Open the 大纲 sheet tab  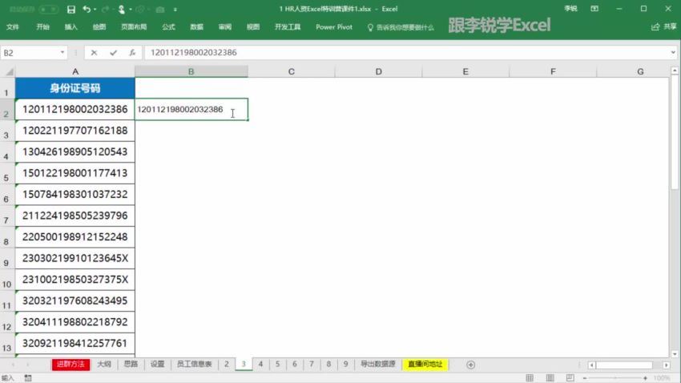click(x=104, y=365)
